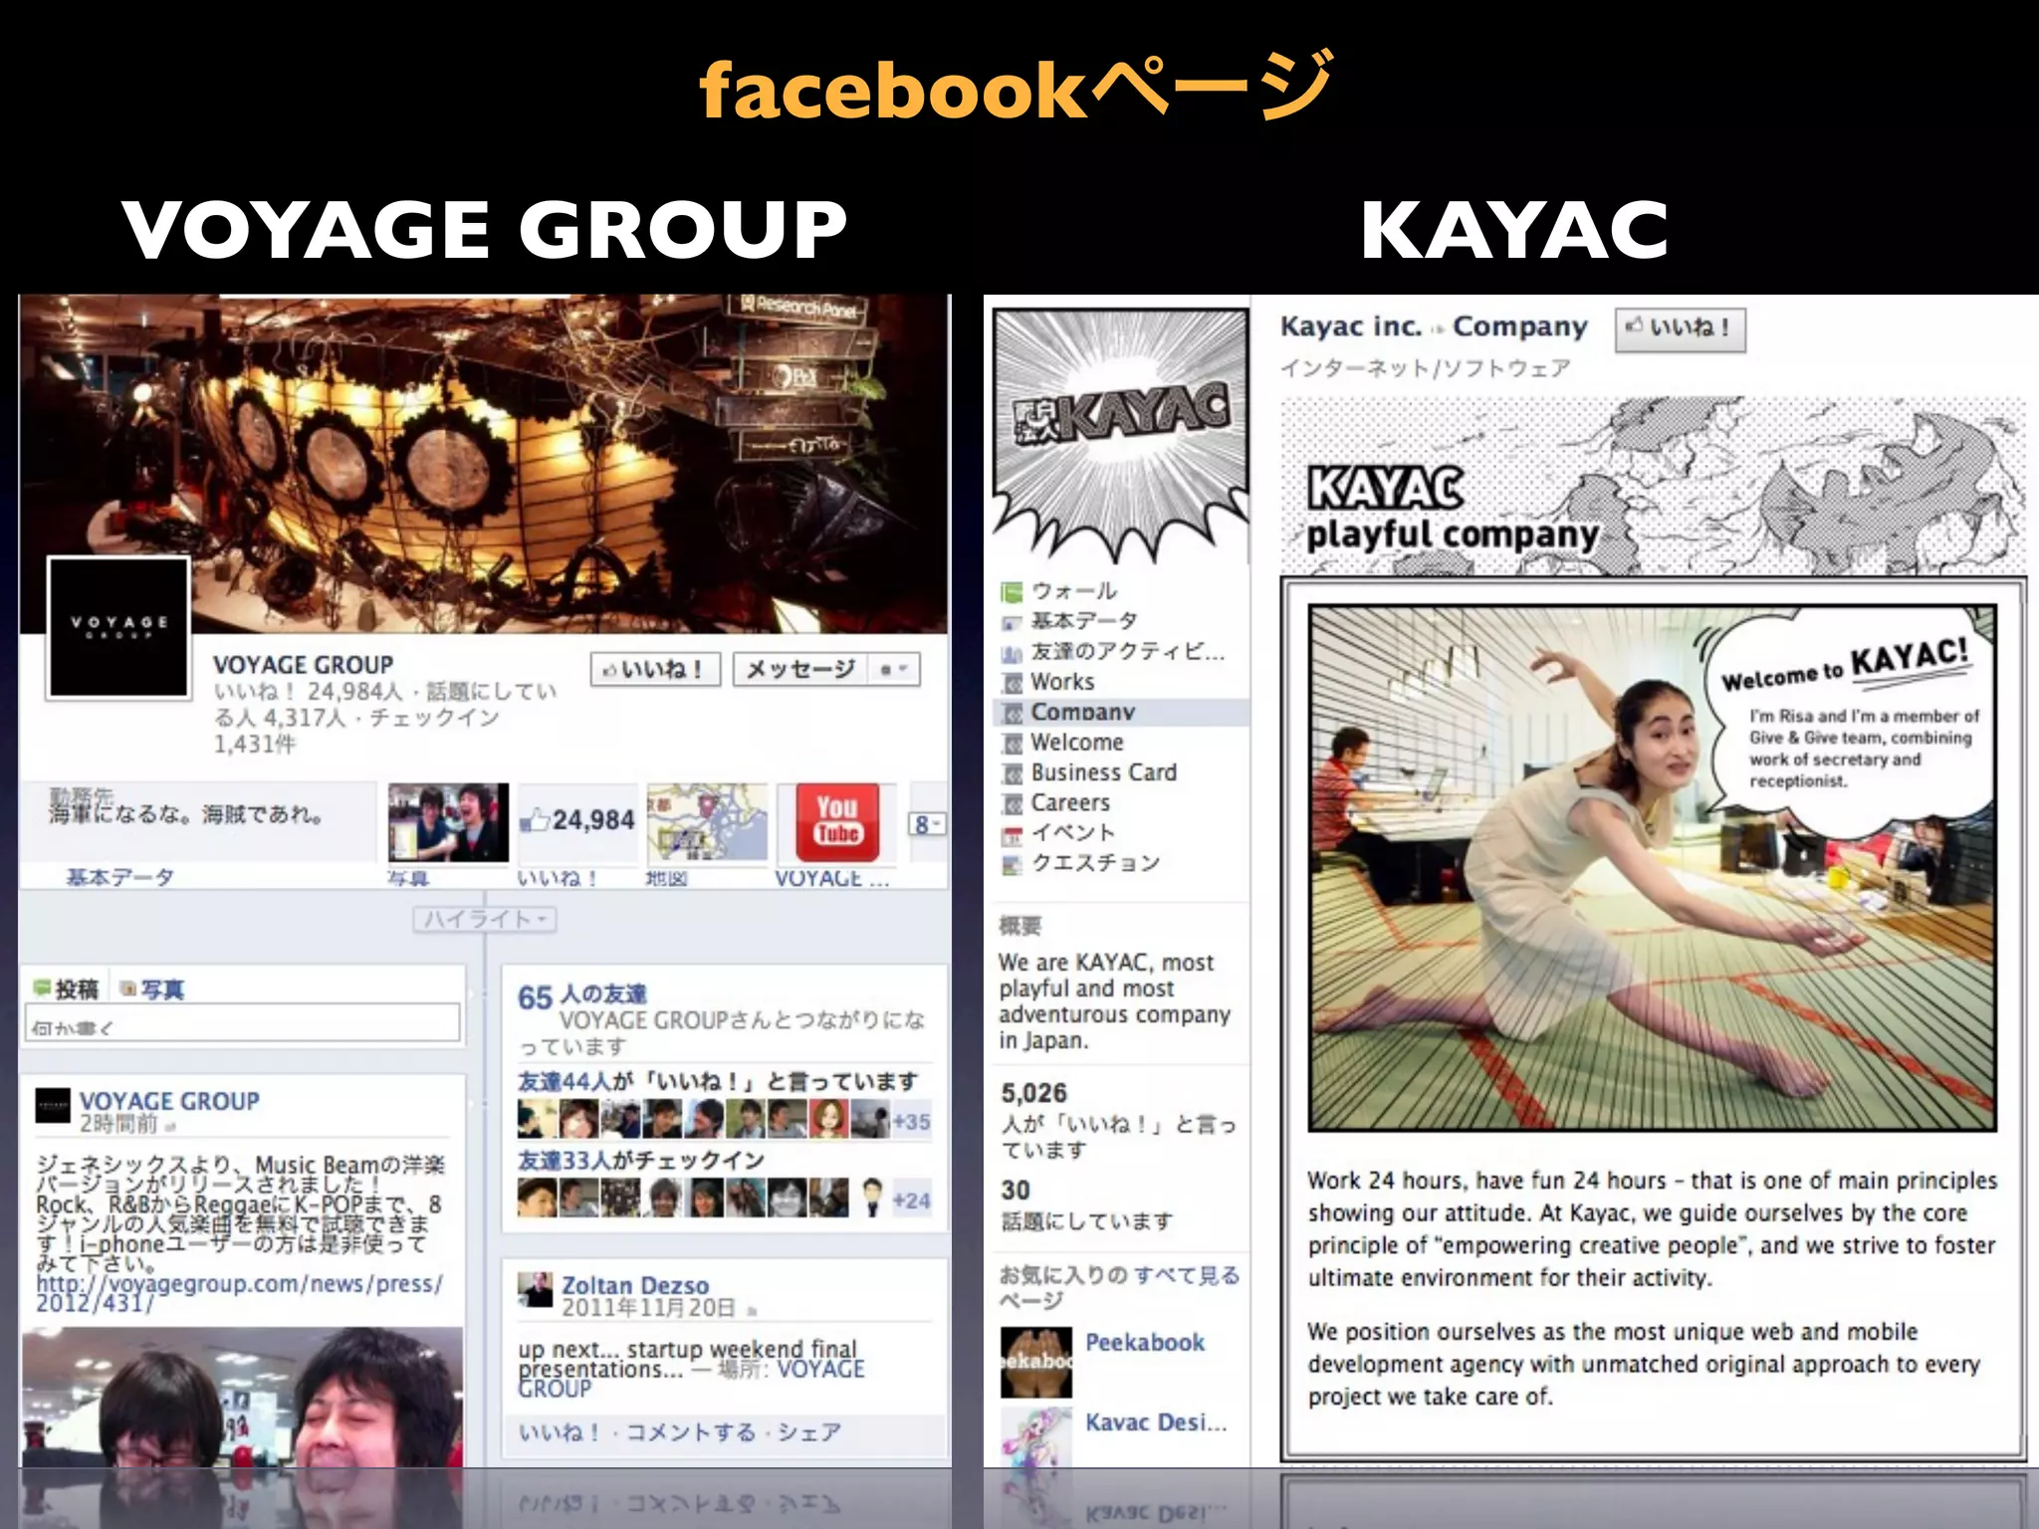Like Kayac inc. with いいね！ button
The width and height of the screenshot is (2039, 1529).
point(1680,329)
